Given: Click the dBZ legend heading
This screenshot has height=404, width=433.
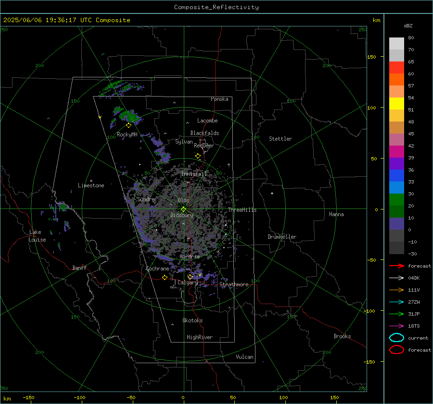Looking at the screenshot, I should click(408, 25).
